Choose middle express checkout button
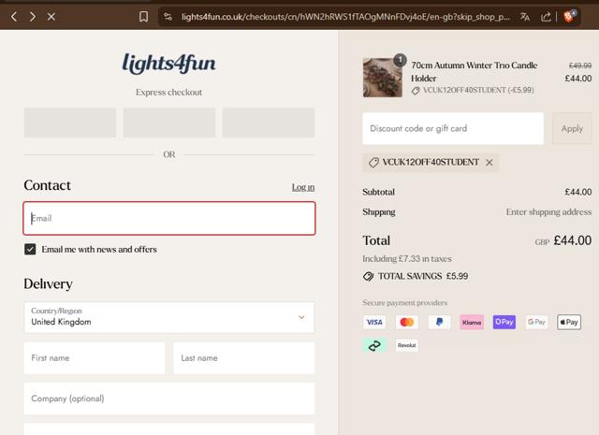Image resolution: width=599 pixels, height=435 pixels. pos(169,123)
